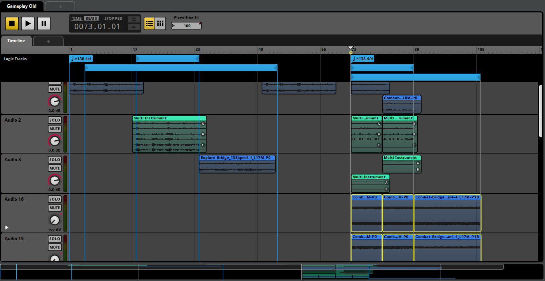Select the upper Multi Instrument clip on Audio 3

[402, 164]
